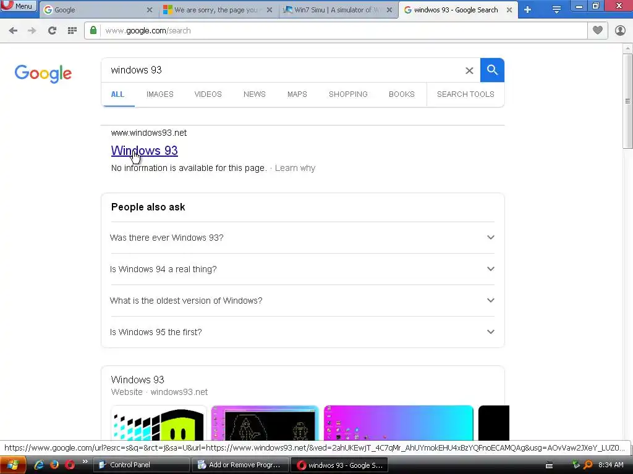Open the Windows 93 result link
Image resolution: width=633 pixels, height=474 pixels.
[x=144, y=151]
